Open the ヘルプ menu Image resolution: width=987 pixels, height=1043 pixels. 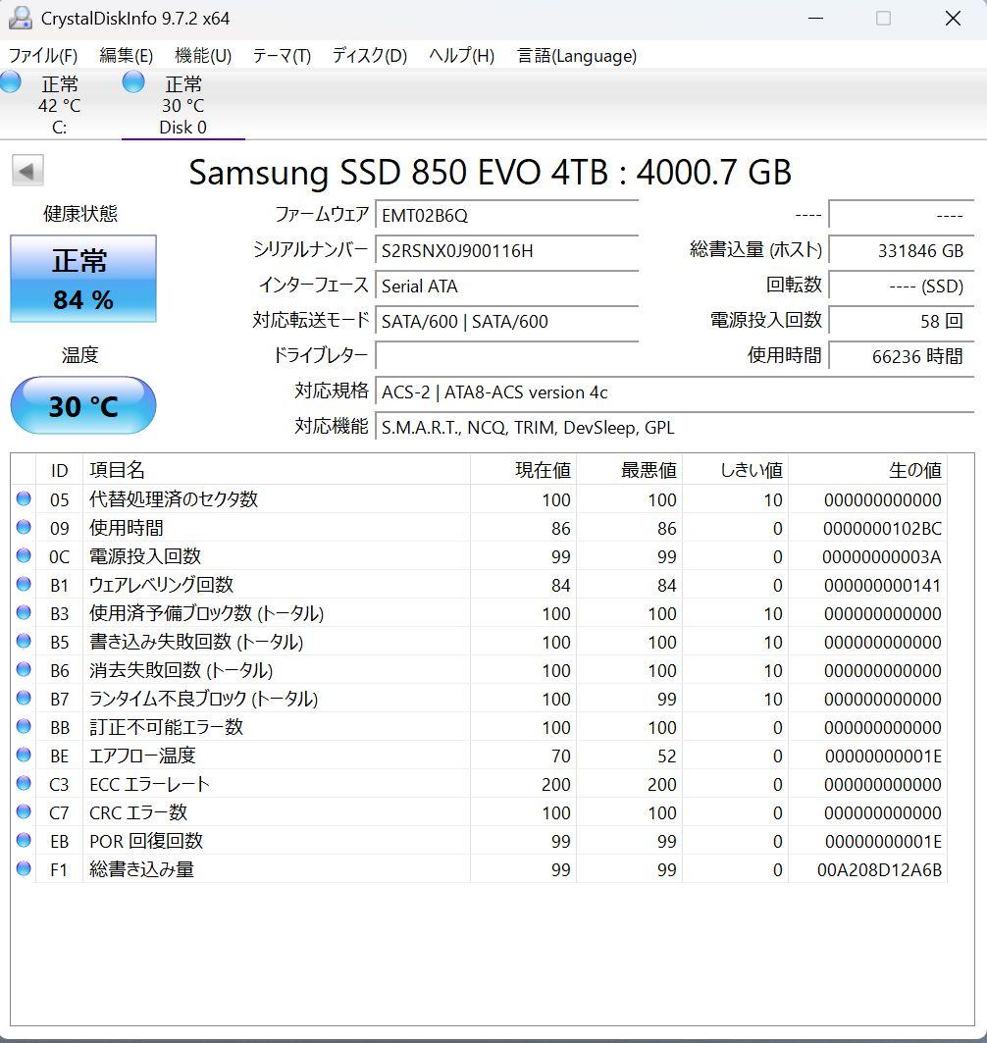456,56
